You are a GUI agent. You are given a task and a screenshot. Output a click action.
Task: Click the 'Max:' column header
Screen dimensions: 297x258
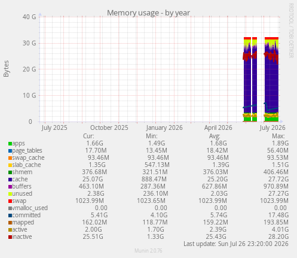[278, 136]
